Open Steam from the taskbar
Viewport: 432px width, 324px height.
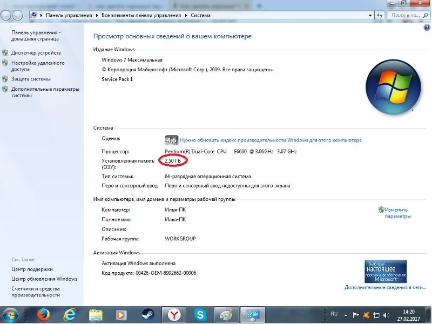[148, 315]
